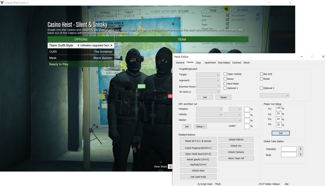Check the Box Drill option
This screenshot has width=325, height=186.
[262, 74]
